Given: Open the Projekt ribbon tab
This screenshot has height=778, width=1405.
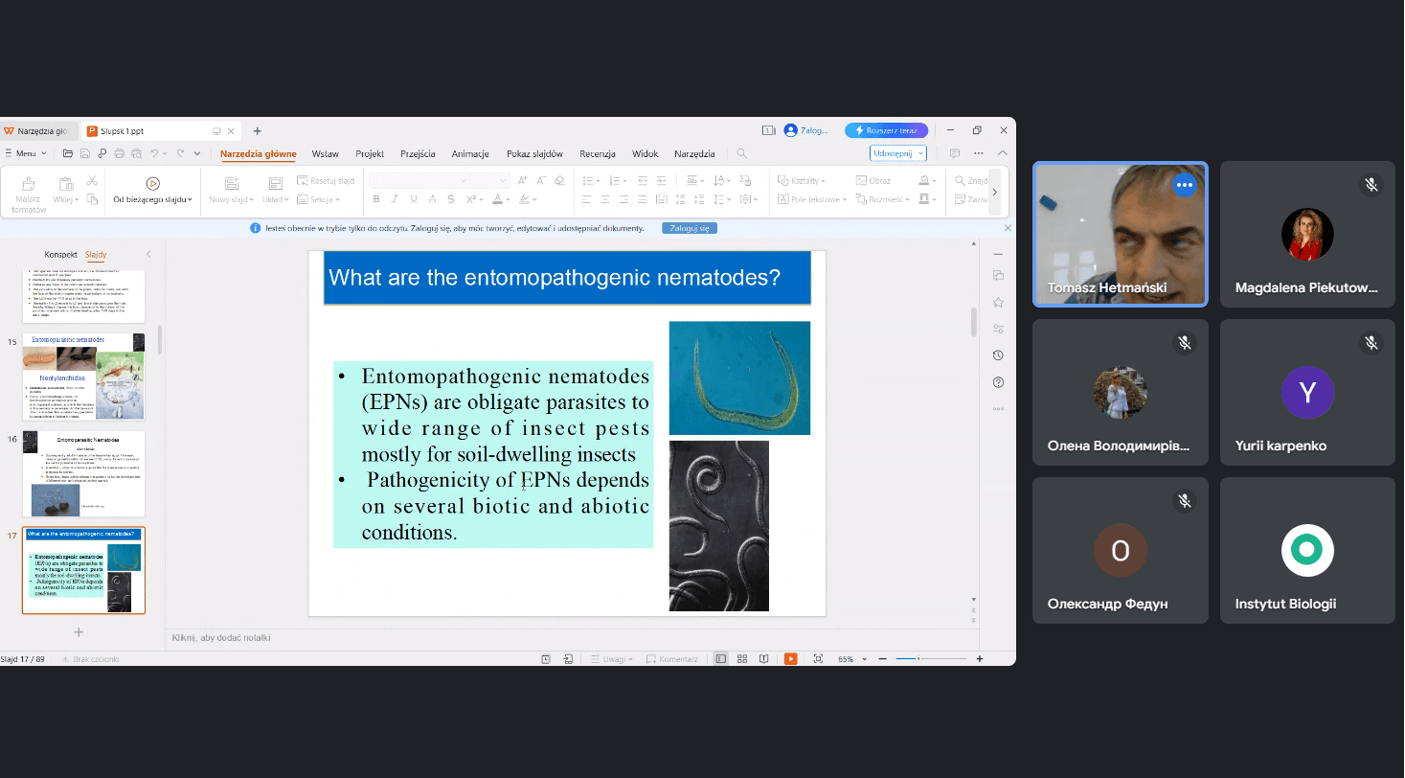Looking at the screenshot, I should coord(370,153).
